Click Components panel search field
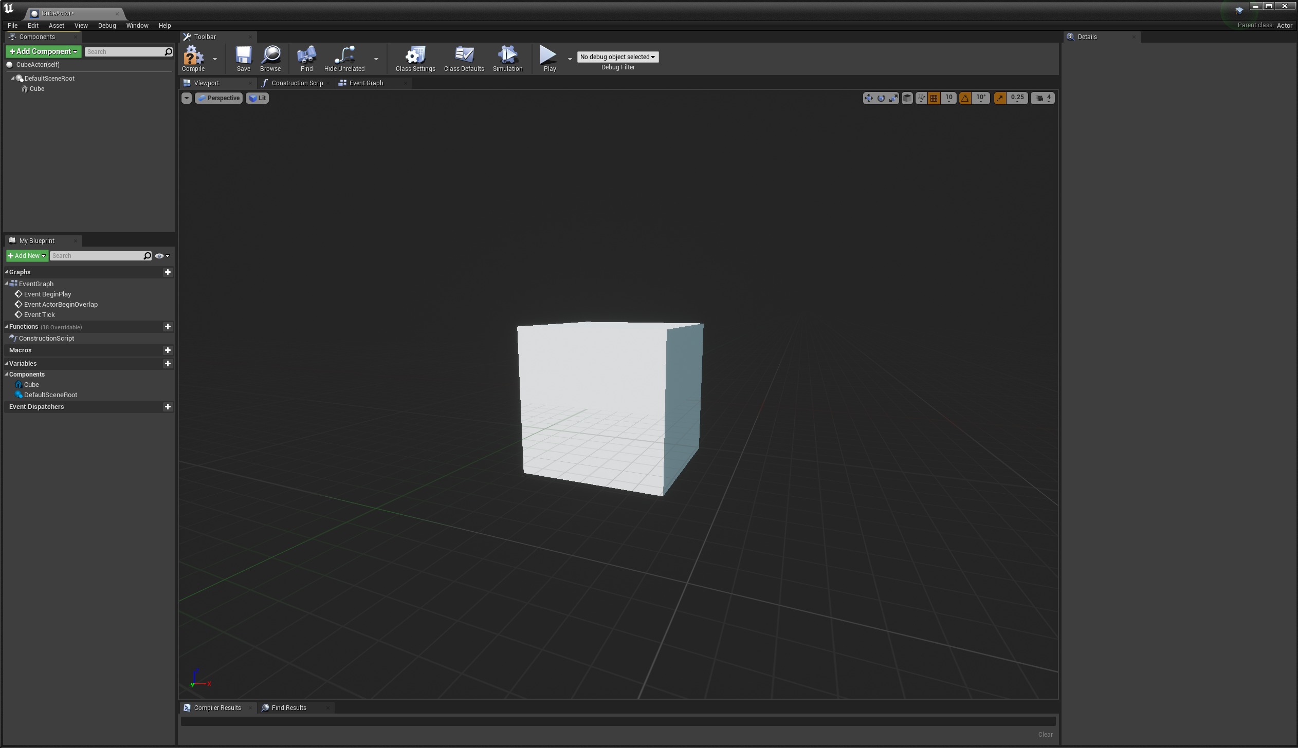This screenshot has width=1298, height=748. point(129,52)
